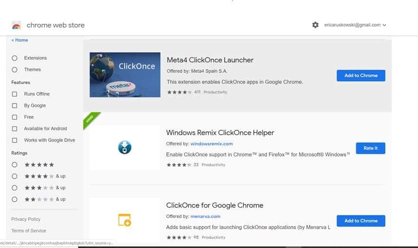
Task: Select the Extensions radio button
Action: point(15,58)
